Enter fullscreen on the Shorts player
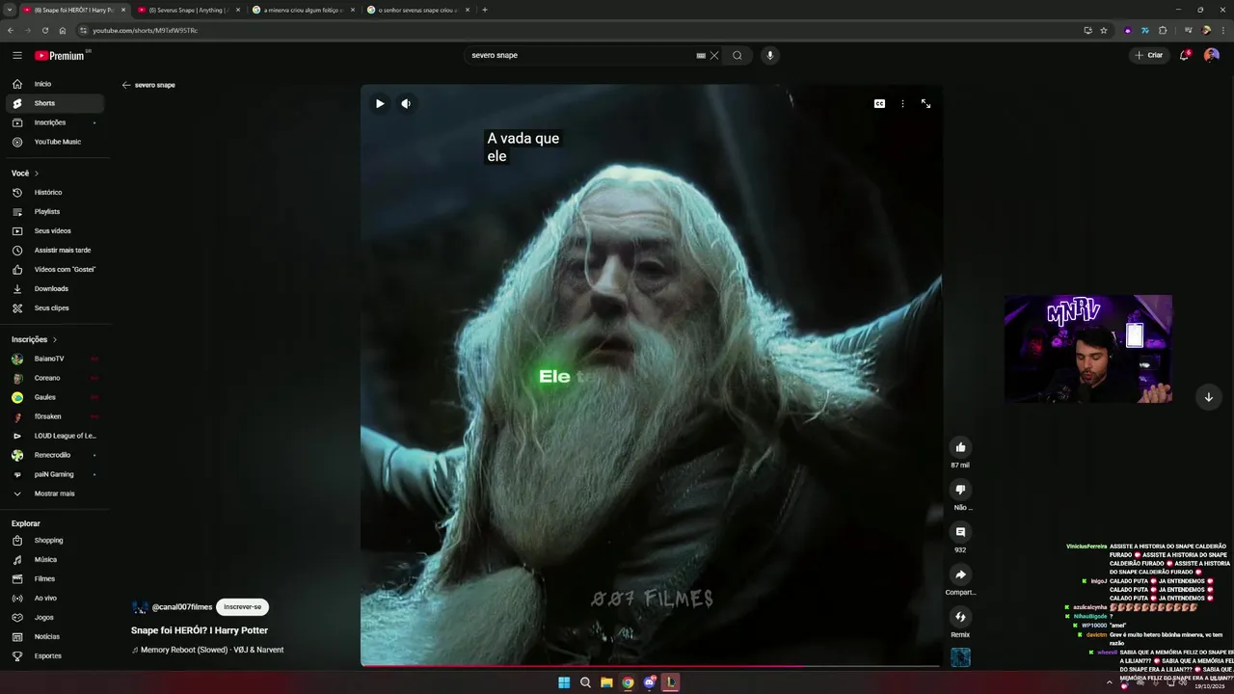This screenshot has width=1234, height=694. 925,103
